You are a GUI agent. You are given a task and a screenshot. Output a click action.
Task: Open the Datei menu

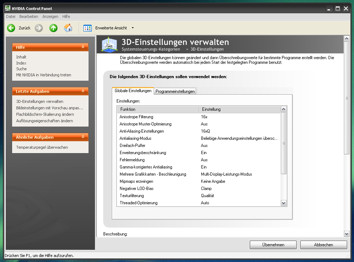point(11,16)
